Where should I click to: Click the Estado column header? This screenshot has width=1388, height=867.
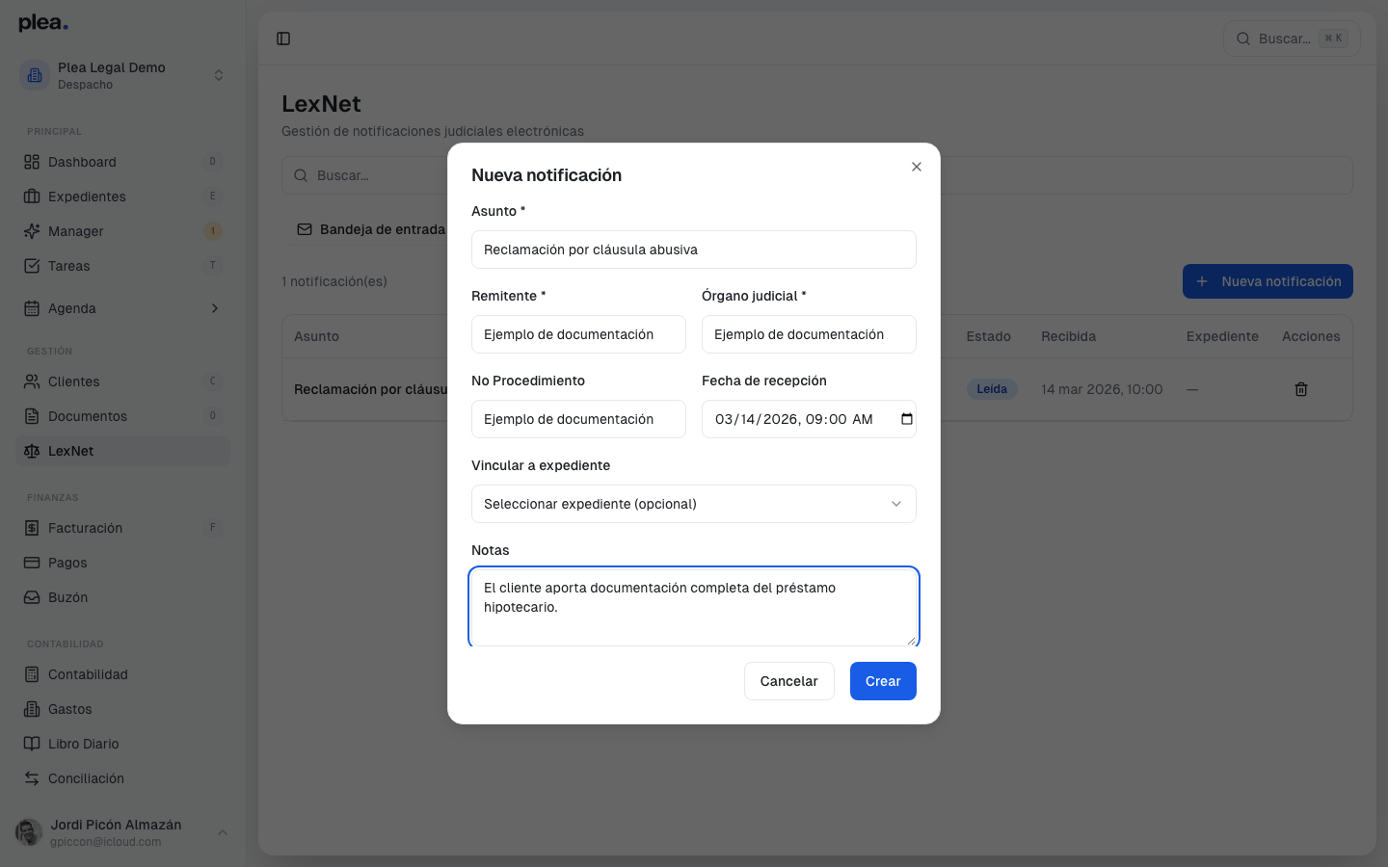(x=989, y=336)
